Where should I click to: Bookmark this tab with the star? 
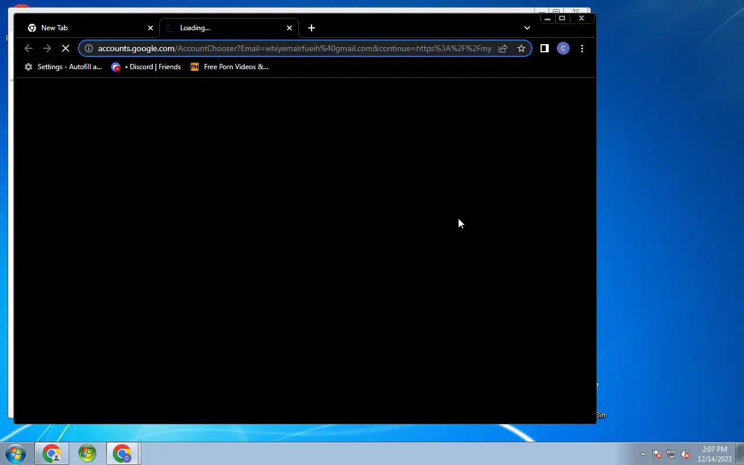521,48
